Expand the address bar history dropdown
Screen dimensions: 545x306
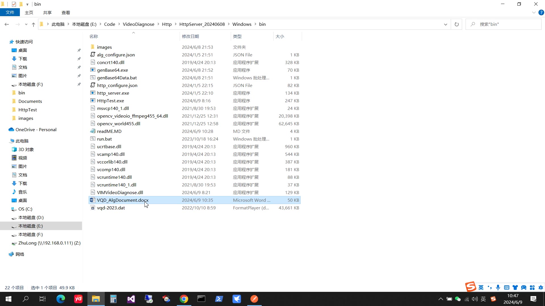click(445, 24)
